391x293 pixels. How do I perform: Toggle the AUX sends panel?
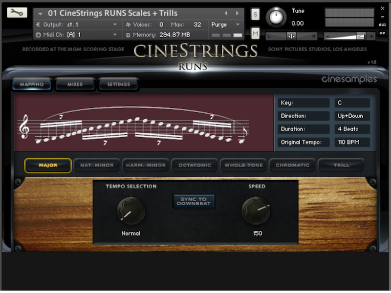[382, 25]
